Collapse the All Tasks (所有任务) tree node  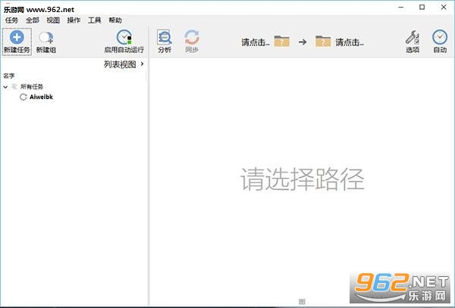(x=5, y=87)
